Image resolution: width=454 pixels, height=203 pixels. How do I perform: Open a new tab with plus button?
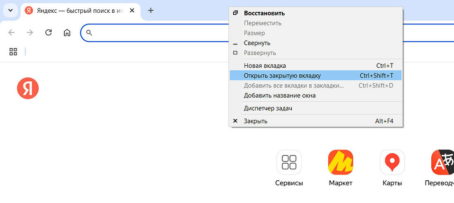[x=151, y=10]
